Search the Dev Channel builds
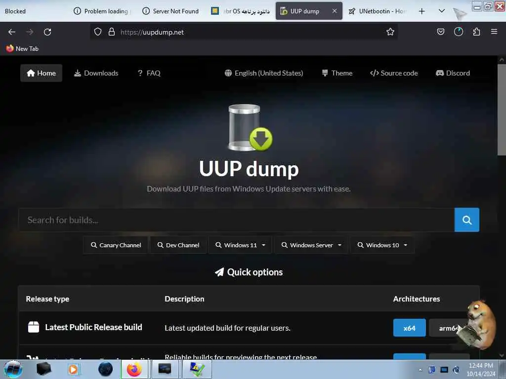The height and width of the screenshot is (379, 506). point(178,245)
